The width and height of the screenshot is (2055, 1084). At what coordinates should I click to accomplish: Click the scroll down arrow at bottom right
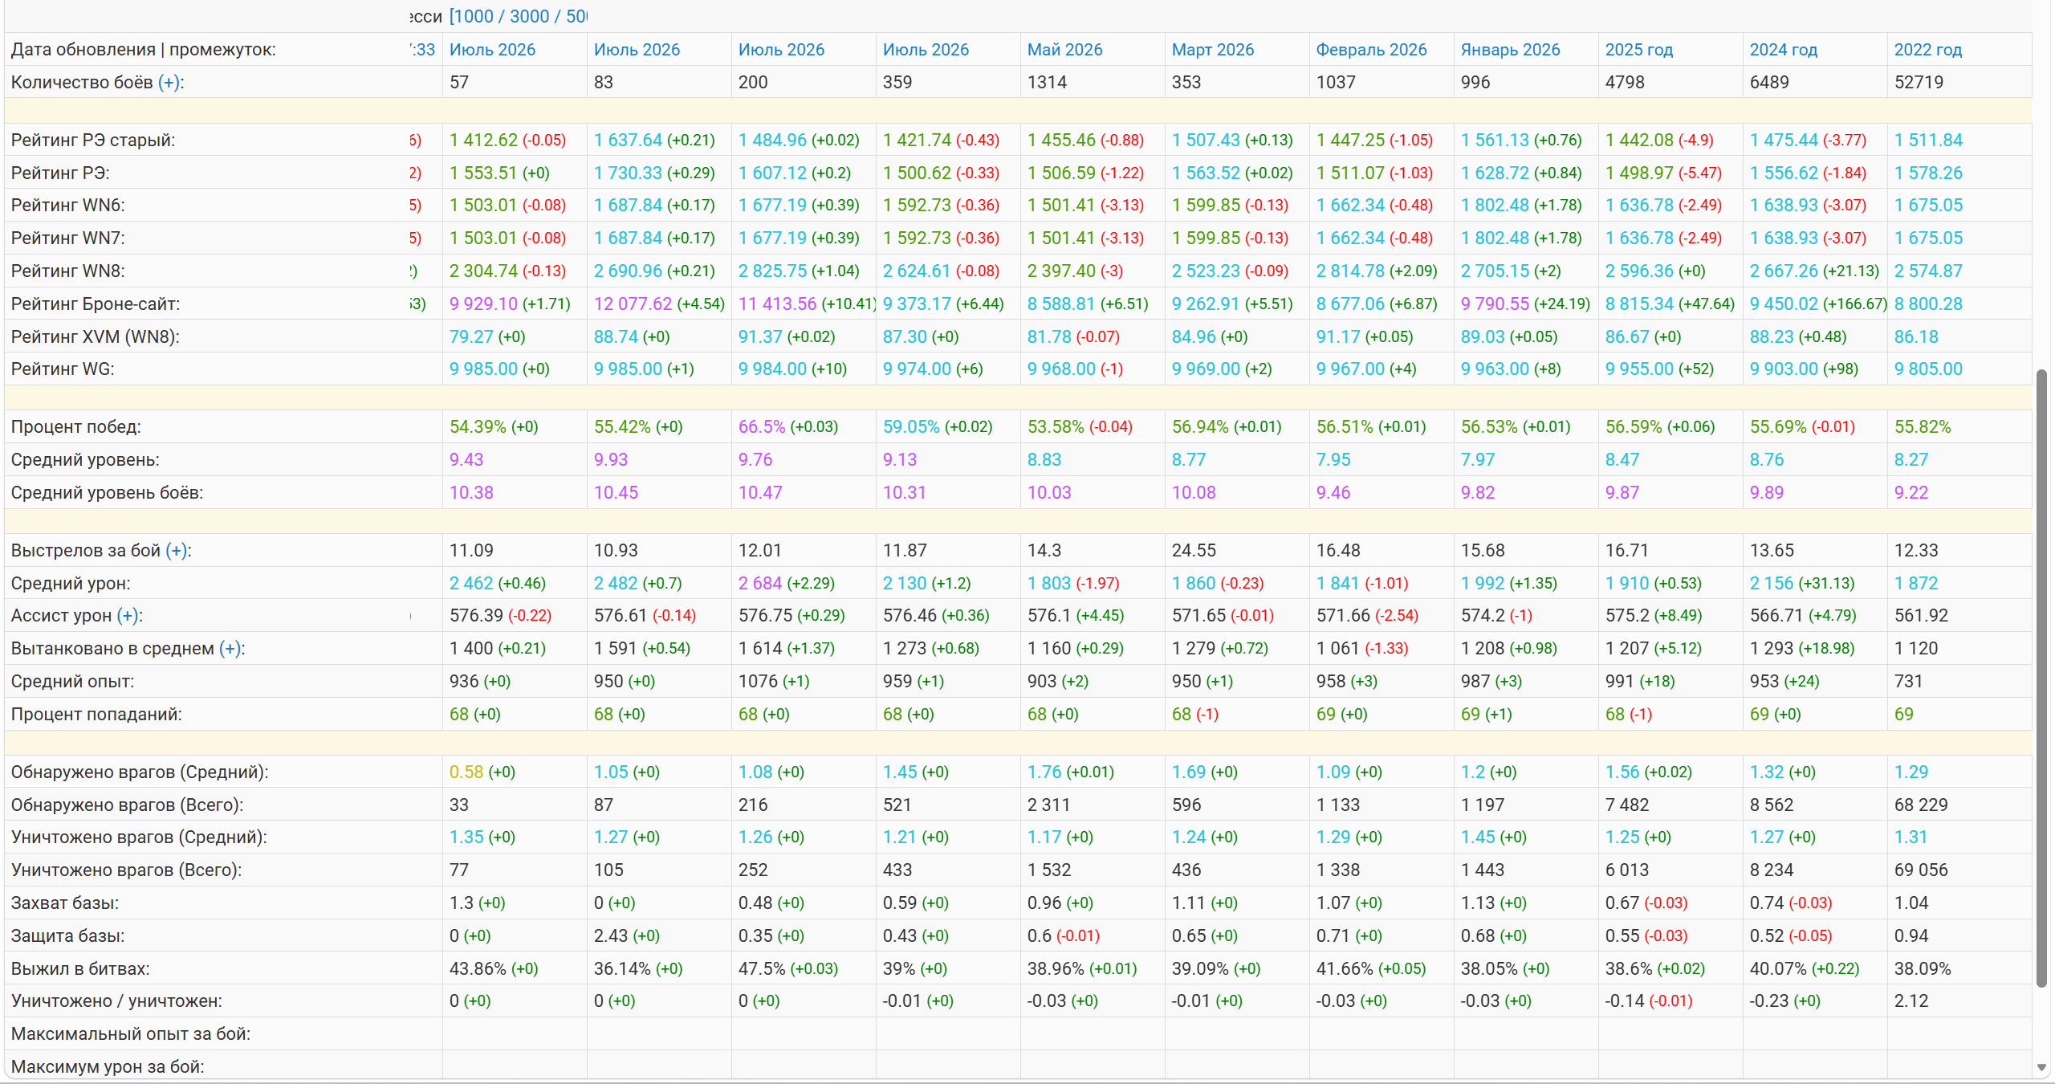pos(2042,1067)
